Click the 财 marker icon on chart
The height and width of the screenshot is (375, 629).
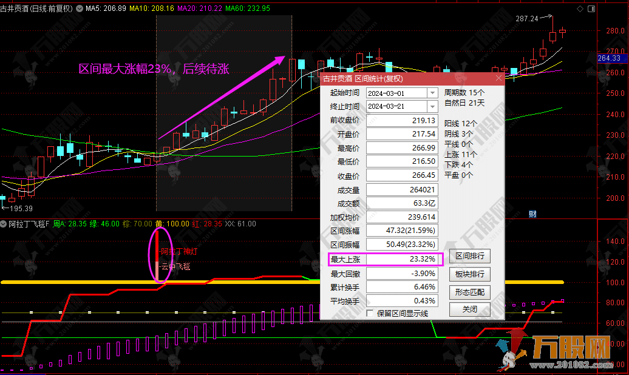tap(532, 214)
